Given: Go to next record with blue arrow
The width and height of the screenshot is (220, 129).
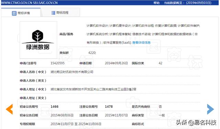Looking at the screenshot, I should 210,109.
